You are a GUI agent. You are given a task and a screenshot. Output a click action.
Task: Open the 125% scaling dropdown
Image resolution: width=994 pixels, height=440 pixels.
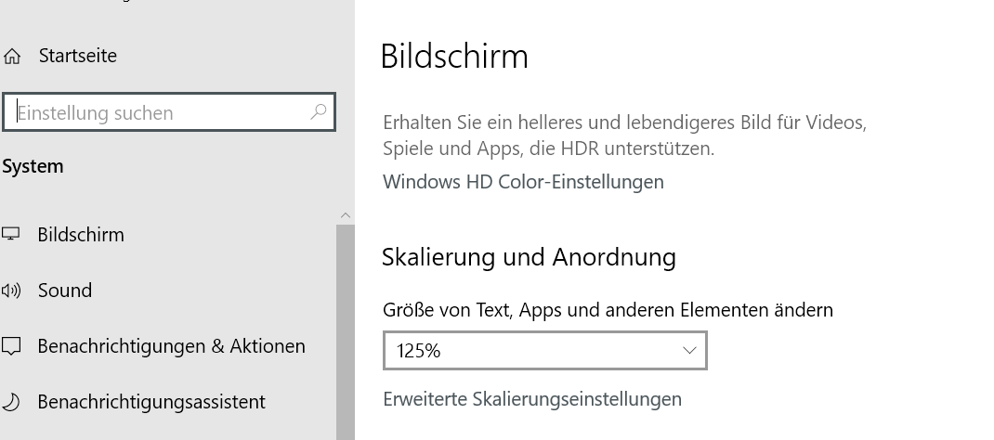pos(544,351)
